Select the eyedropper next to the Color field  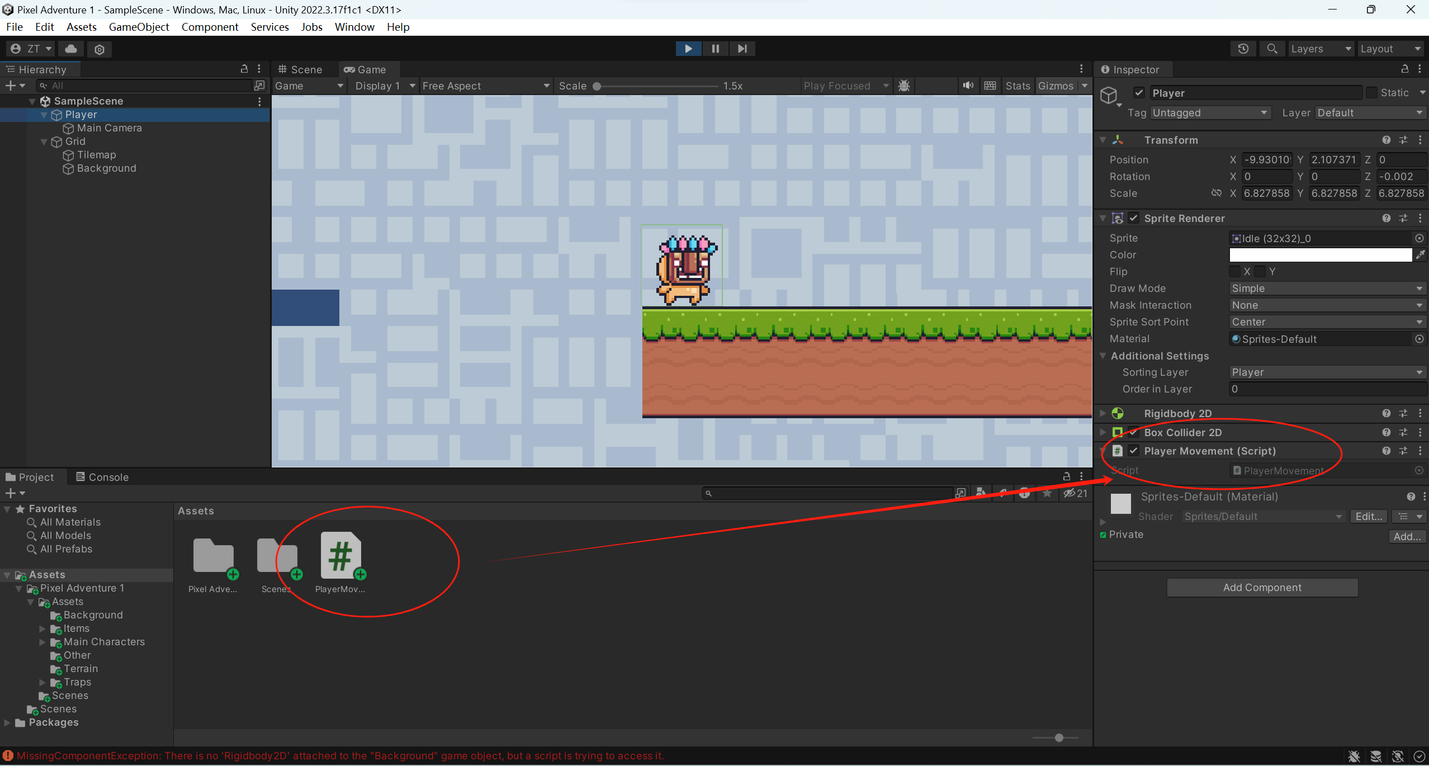(x=1421, y=255)
